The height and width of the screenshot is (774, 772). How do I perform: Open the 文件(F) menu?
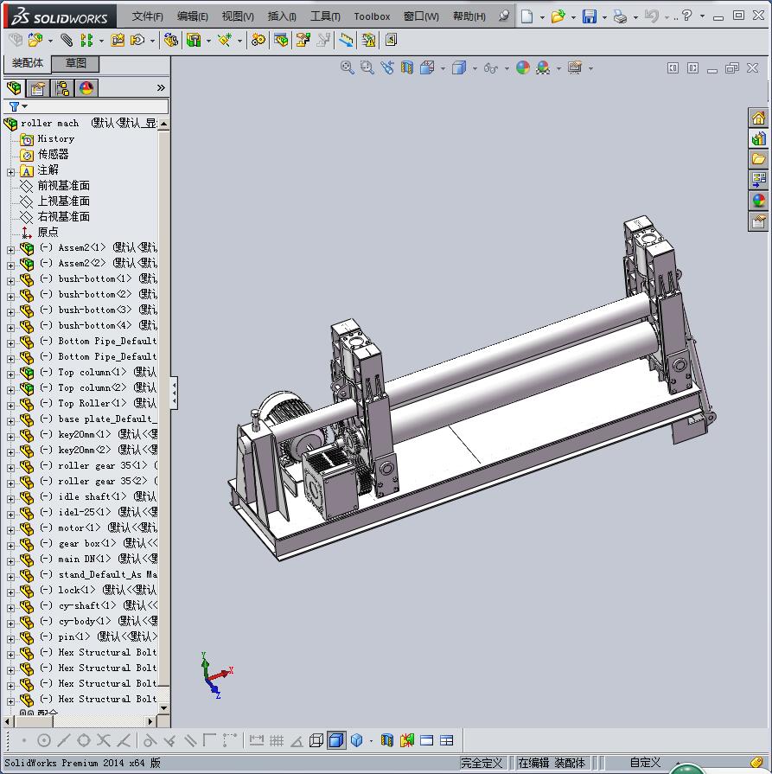[x=147, y=16]
